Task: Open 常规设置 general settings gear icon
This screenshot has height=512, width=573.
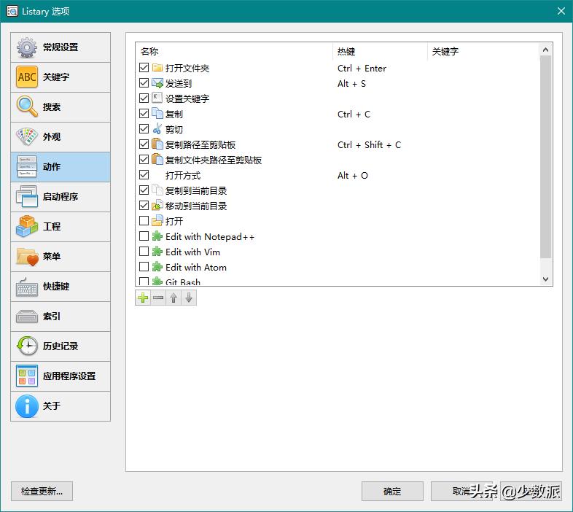Action: click(x=27, y=47)
